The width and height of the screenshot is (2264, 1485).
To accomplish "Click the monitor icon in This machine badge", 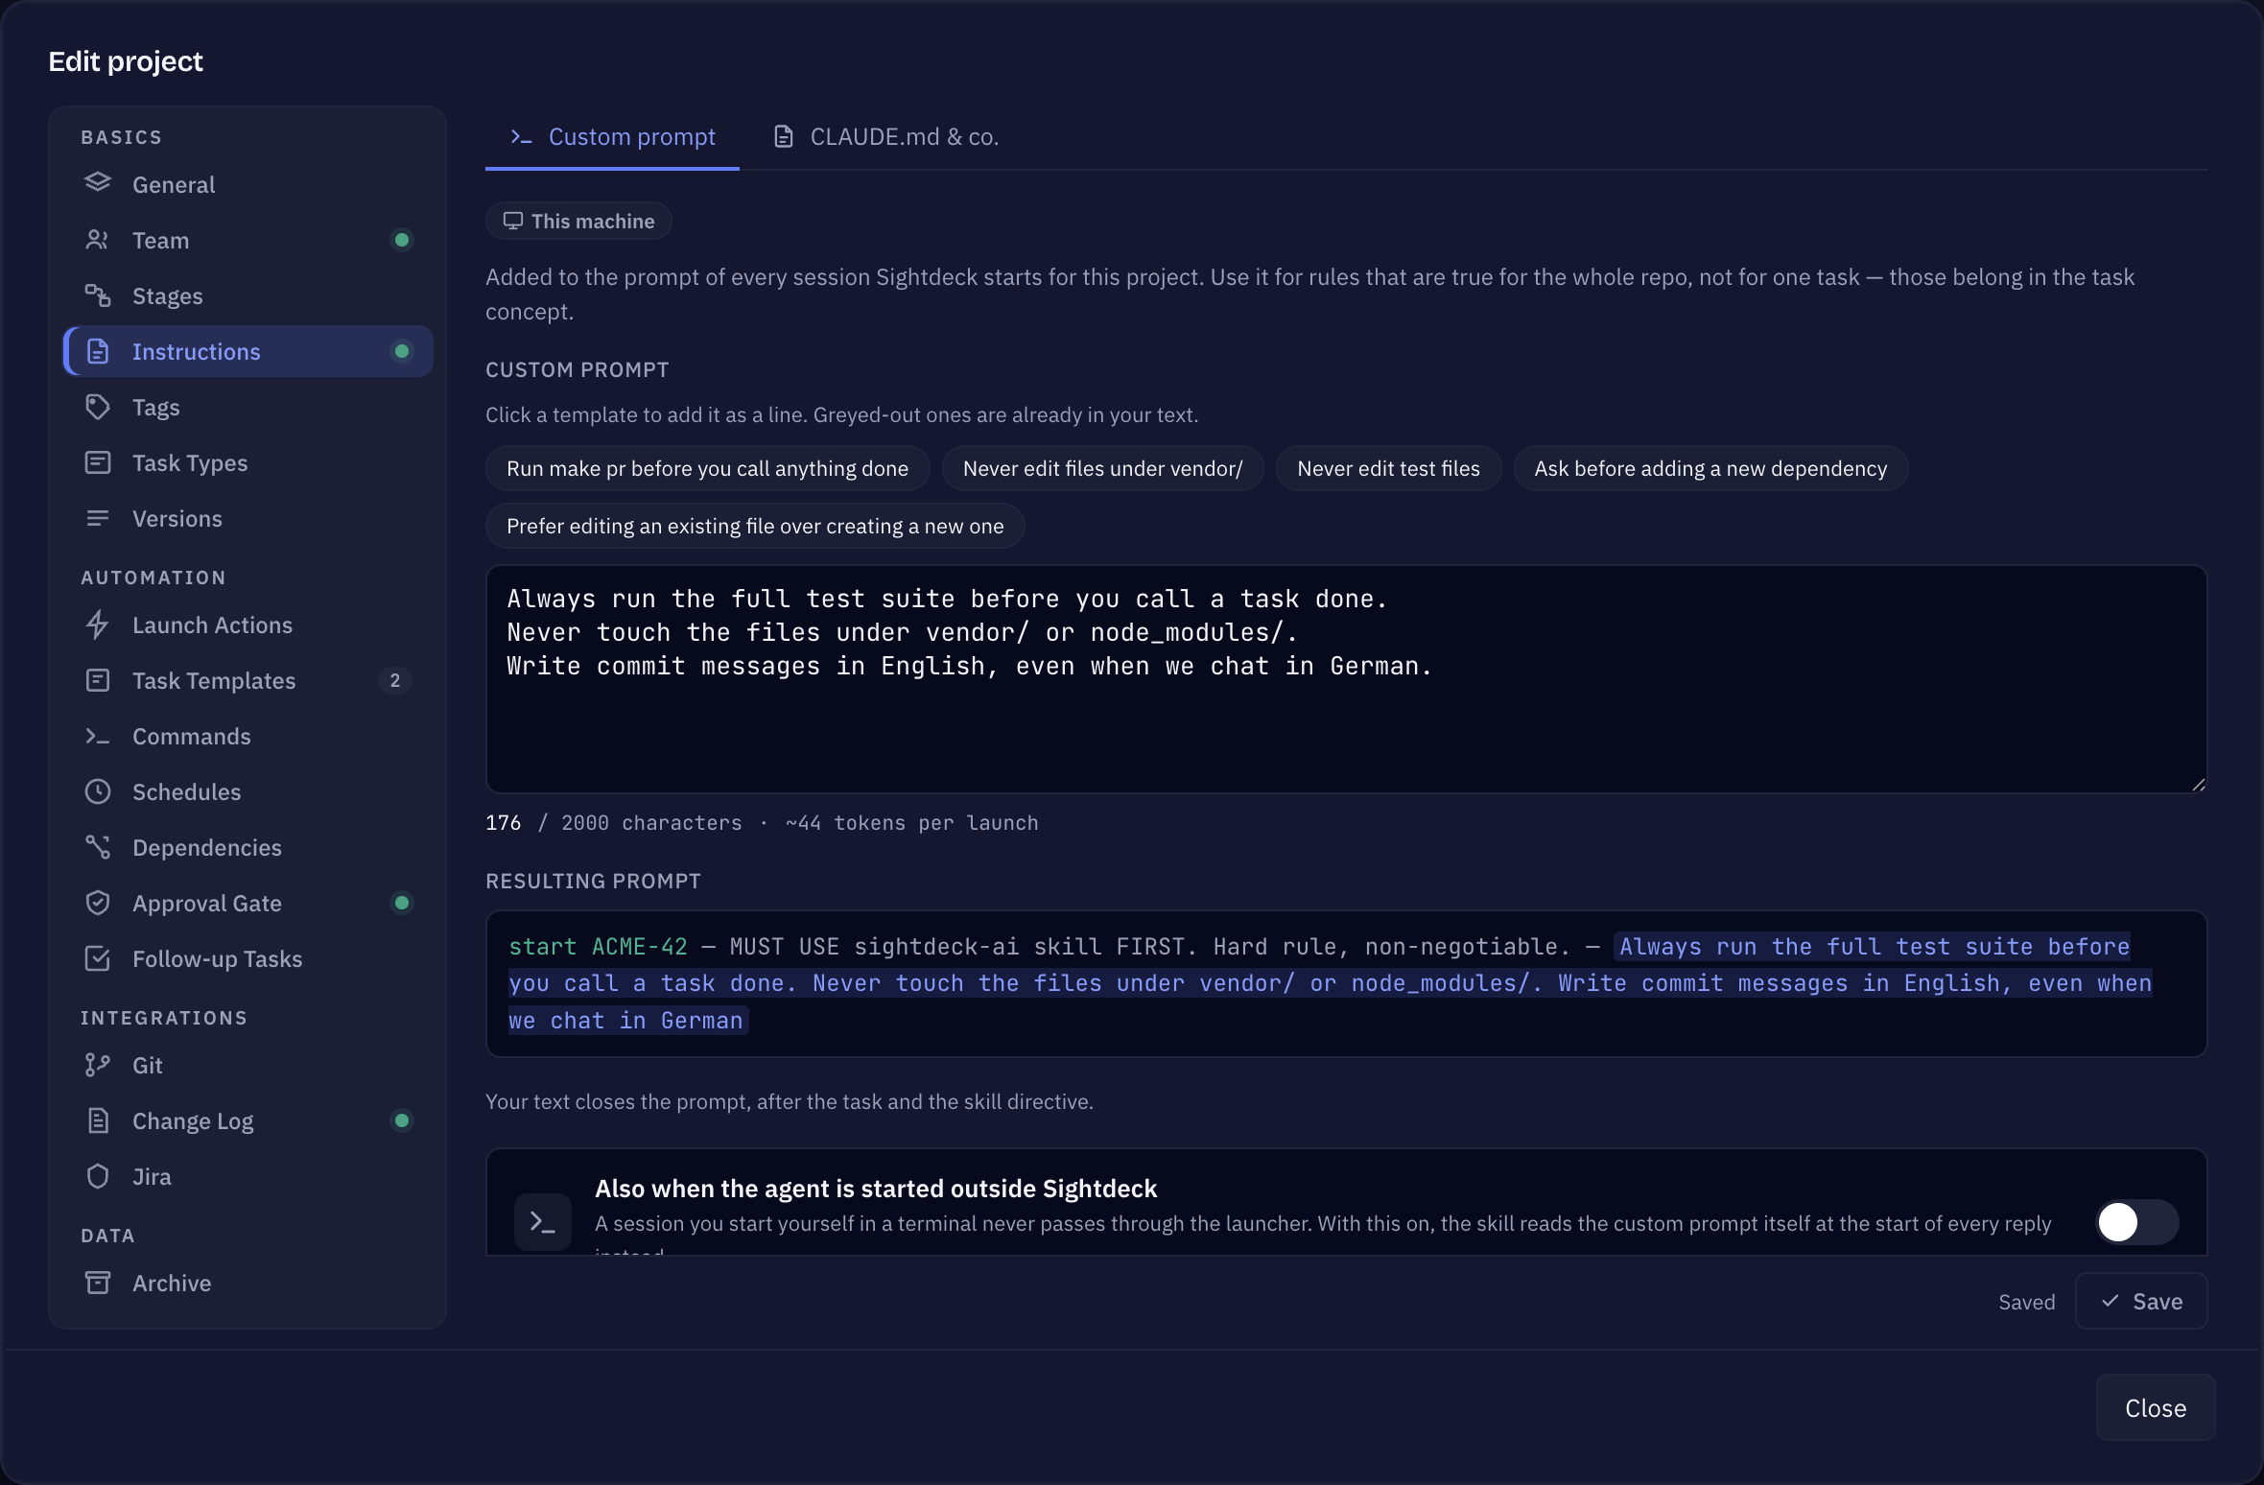I will point(513,221).
